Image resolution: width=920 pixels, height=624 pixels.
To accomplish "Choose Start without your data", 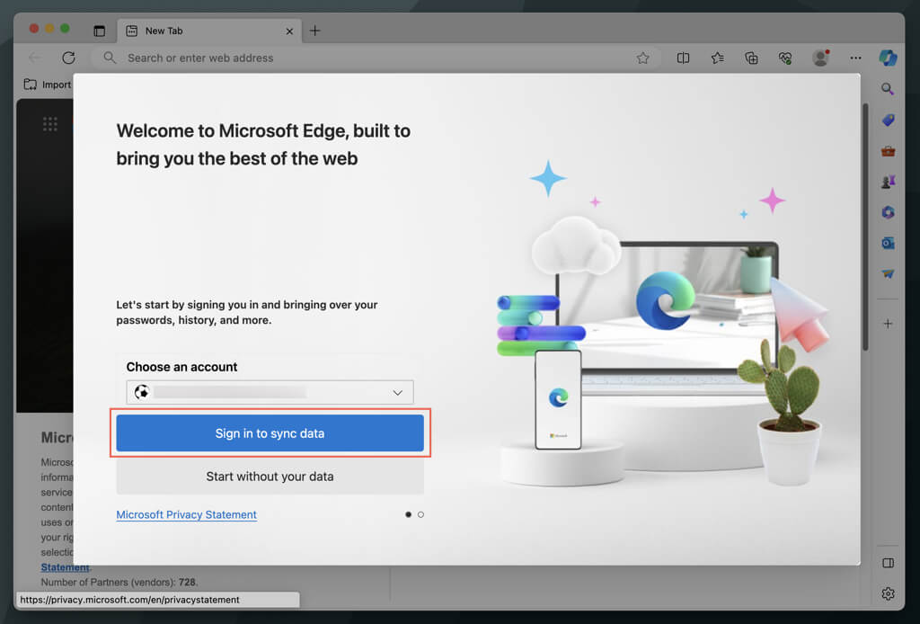I will pyautogui.click(x=270, y=476).
